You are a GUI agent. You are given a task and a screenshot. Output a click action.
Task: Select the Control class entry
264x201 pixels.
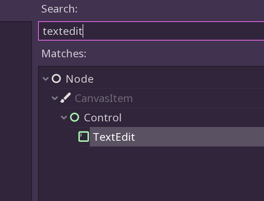pos(103,118)
